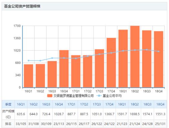Click 16Q1 average line data point

pyautogui.click(x=29, y=61)
